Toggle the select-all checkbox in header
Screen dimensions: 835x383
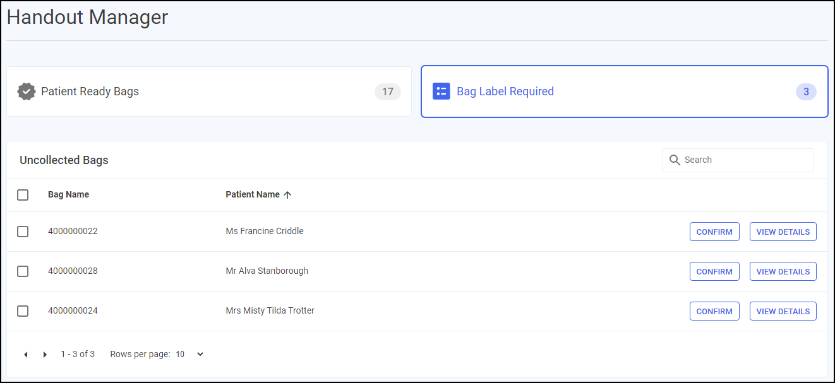click(x=23, y=195)
